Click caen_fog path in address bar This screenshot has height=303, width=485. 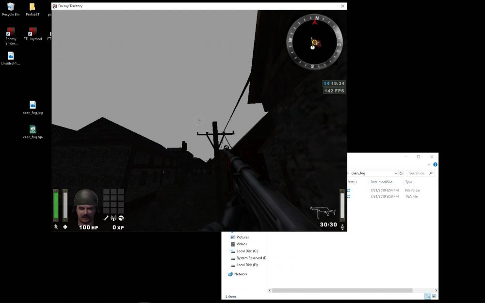pyautogui.click(x=358, y=173)
